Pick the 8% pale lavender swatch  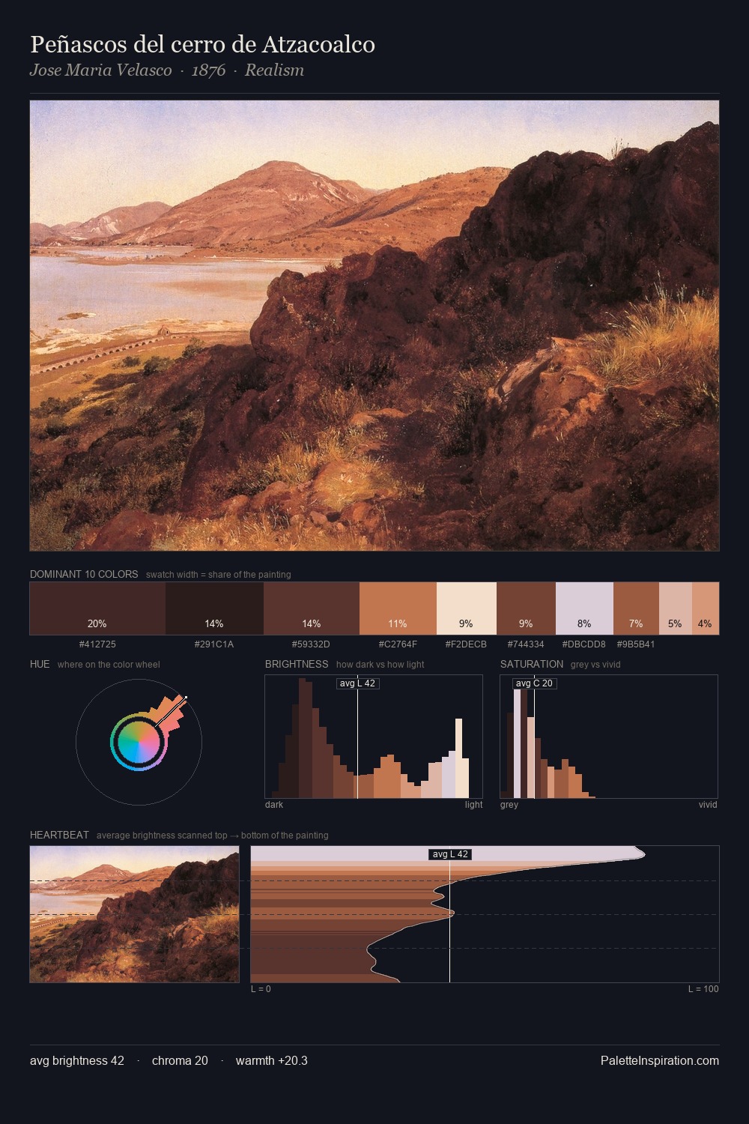tap(584, 608)
